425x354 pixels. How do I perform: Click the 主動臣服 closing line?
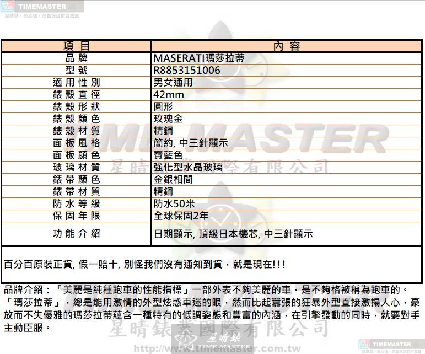point(27,328)
